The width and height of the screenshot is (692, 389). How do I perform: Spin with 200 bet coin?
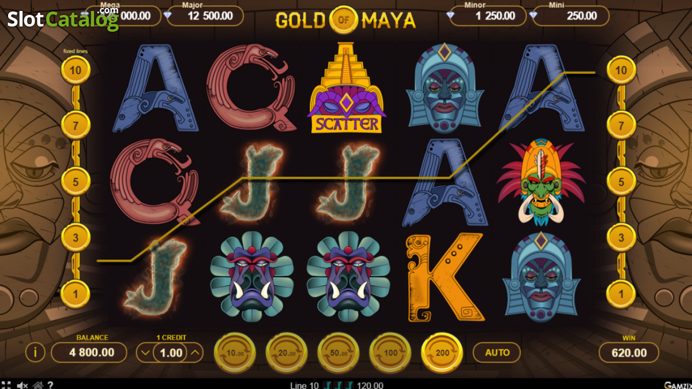(x=442, y=352)
